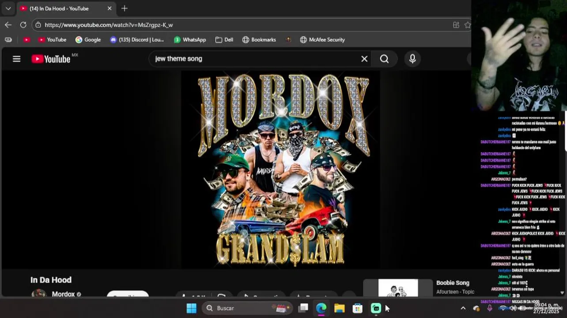Open the red YouTube icon-only bookmark
The image size is (567, 318).
tap(26, 40)
